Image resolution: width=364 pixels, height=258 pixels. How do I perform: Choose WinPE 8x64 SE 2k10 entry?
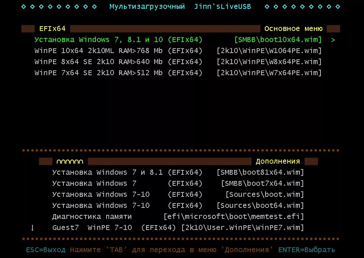tap(178, 62)
